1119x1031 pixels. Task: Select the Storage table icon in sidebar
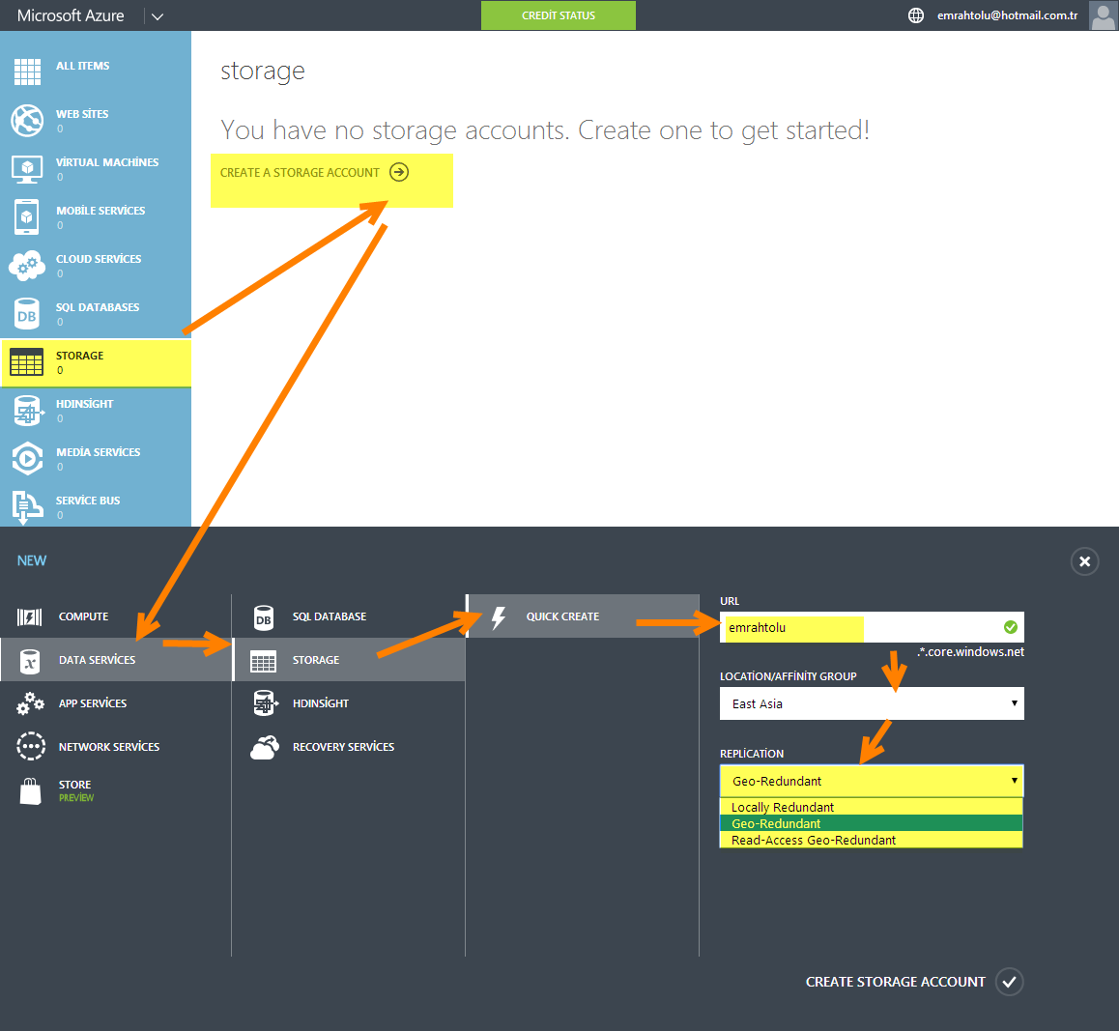[x=27, y=362]
